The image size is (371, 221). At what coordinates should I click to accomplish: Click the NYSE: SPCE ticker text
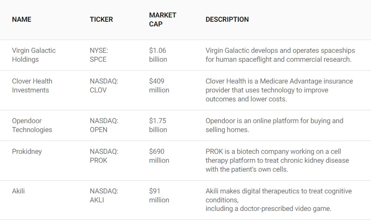pos(99,55)
